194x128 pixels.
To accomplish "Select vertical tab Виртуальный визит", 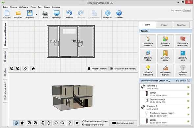I will pyautogui.click(x=5, y=91).
